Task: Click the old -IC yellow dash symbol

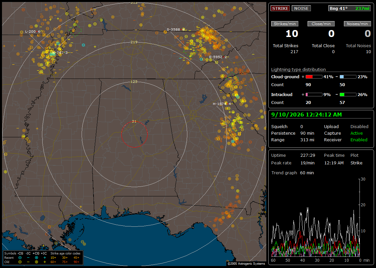Action: pyautogui.click(x=28, y=262)
